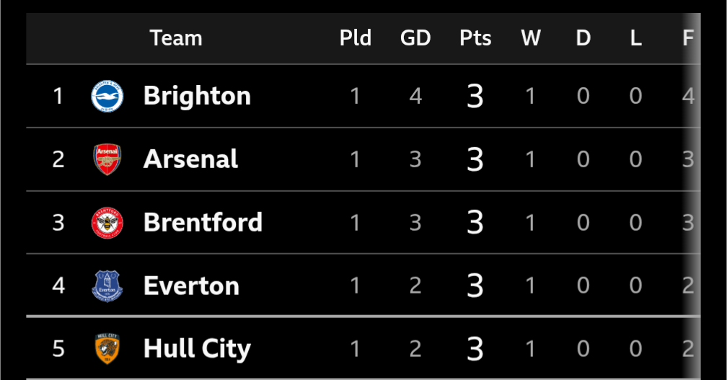Open the Hull City team page
The height and width of the screenshot is (380, 727).
[x=197, y=348]
